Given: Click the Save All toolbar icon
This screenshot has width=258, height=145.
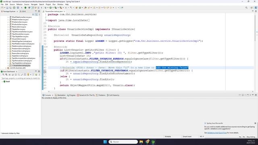Looking at the screenshot, I should 10,8.
